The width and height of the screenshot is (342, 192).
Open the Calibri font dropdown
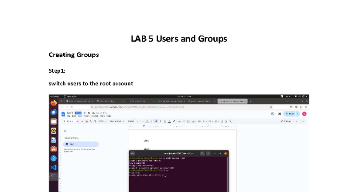[x=133, y=121]
